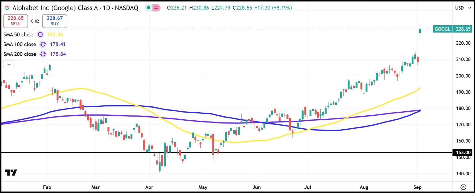475x193 pixels.
Task: Click the SMA 100 source refresh icon
Action: [x=43, y=44]
